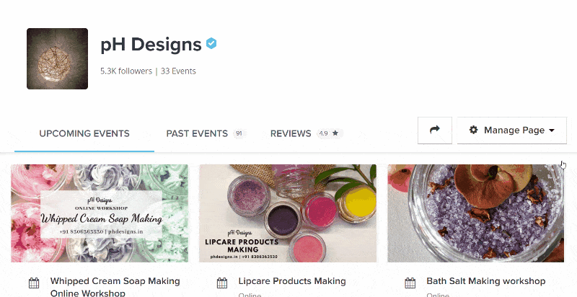The width and height of the screenshot is (577, 297).
Task: Expand the Manage Page dropdown caret
Action: tap(552, 130)
